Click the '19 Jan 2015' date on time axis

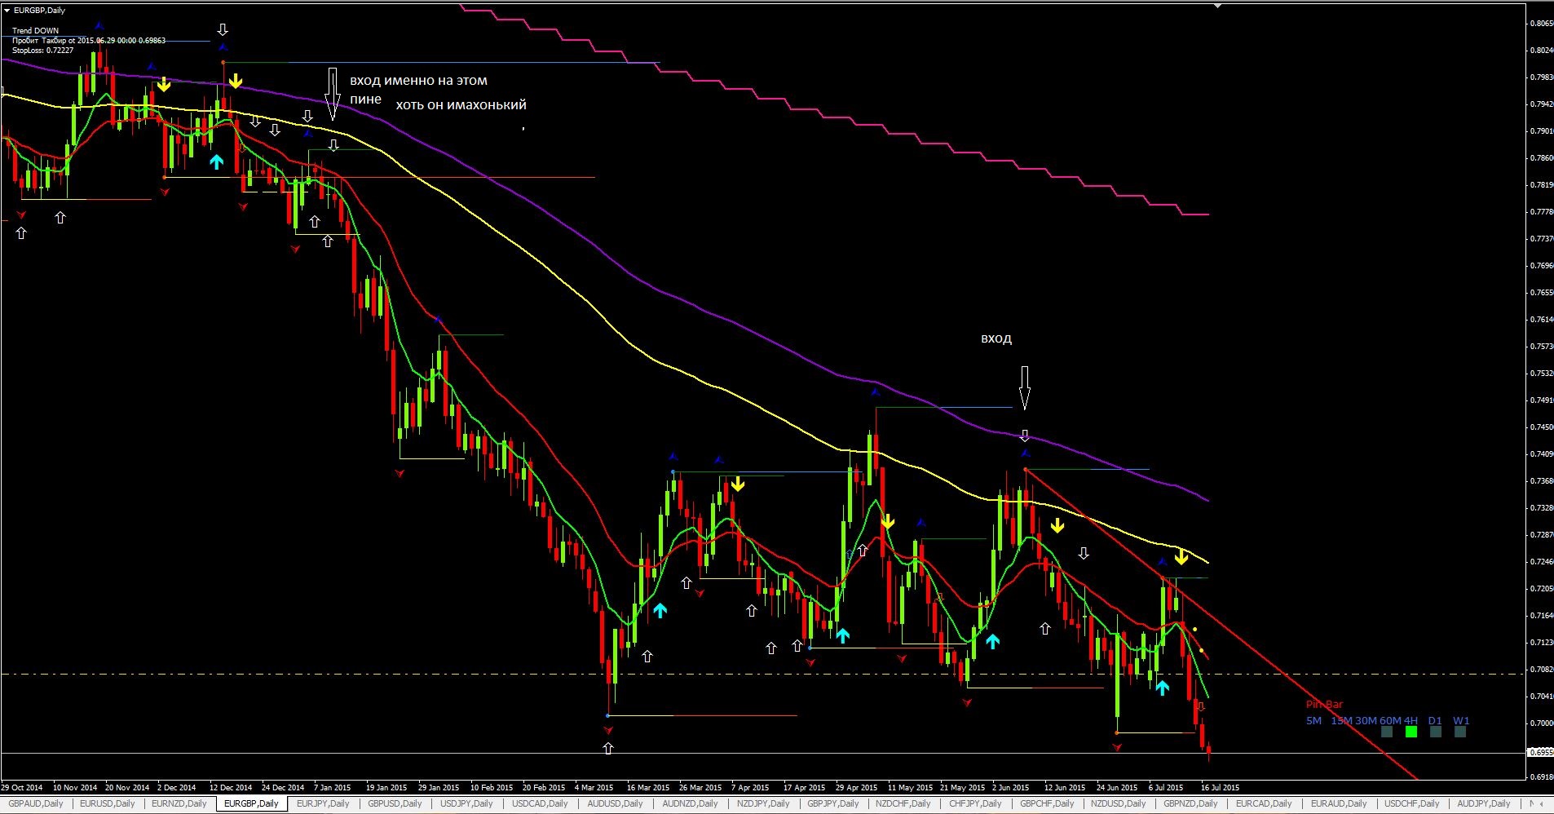click(386, 788)
